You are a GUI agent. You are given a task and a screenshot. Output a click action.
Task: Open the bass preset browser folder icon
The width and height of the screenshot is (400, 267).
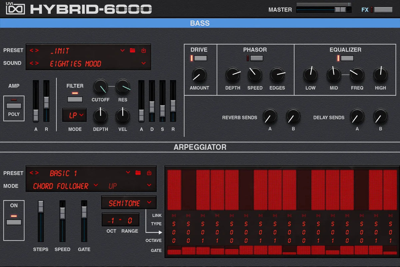point(133,50)
